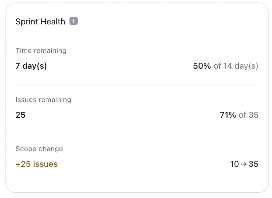Select the "7 day(s)" remaining value
The width and height of the screenshot is (272, 198).
pos(31,66)
